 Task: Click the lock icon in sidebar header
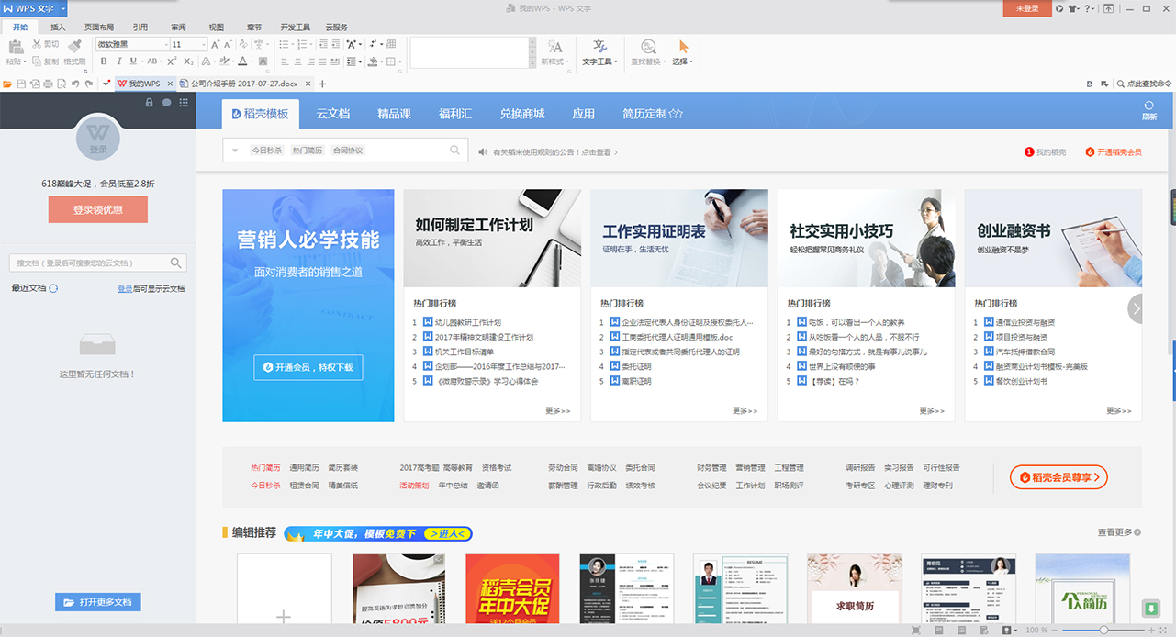pyautogui.click(x=150, y=103)
